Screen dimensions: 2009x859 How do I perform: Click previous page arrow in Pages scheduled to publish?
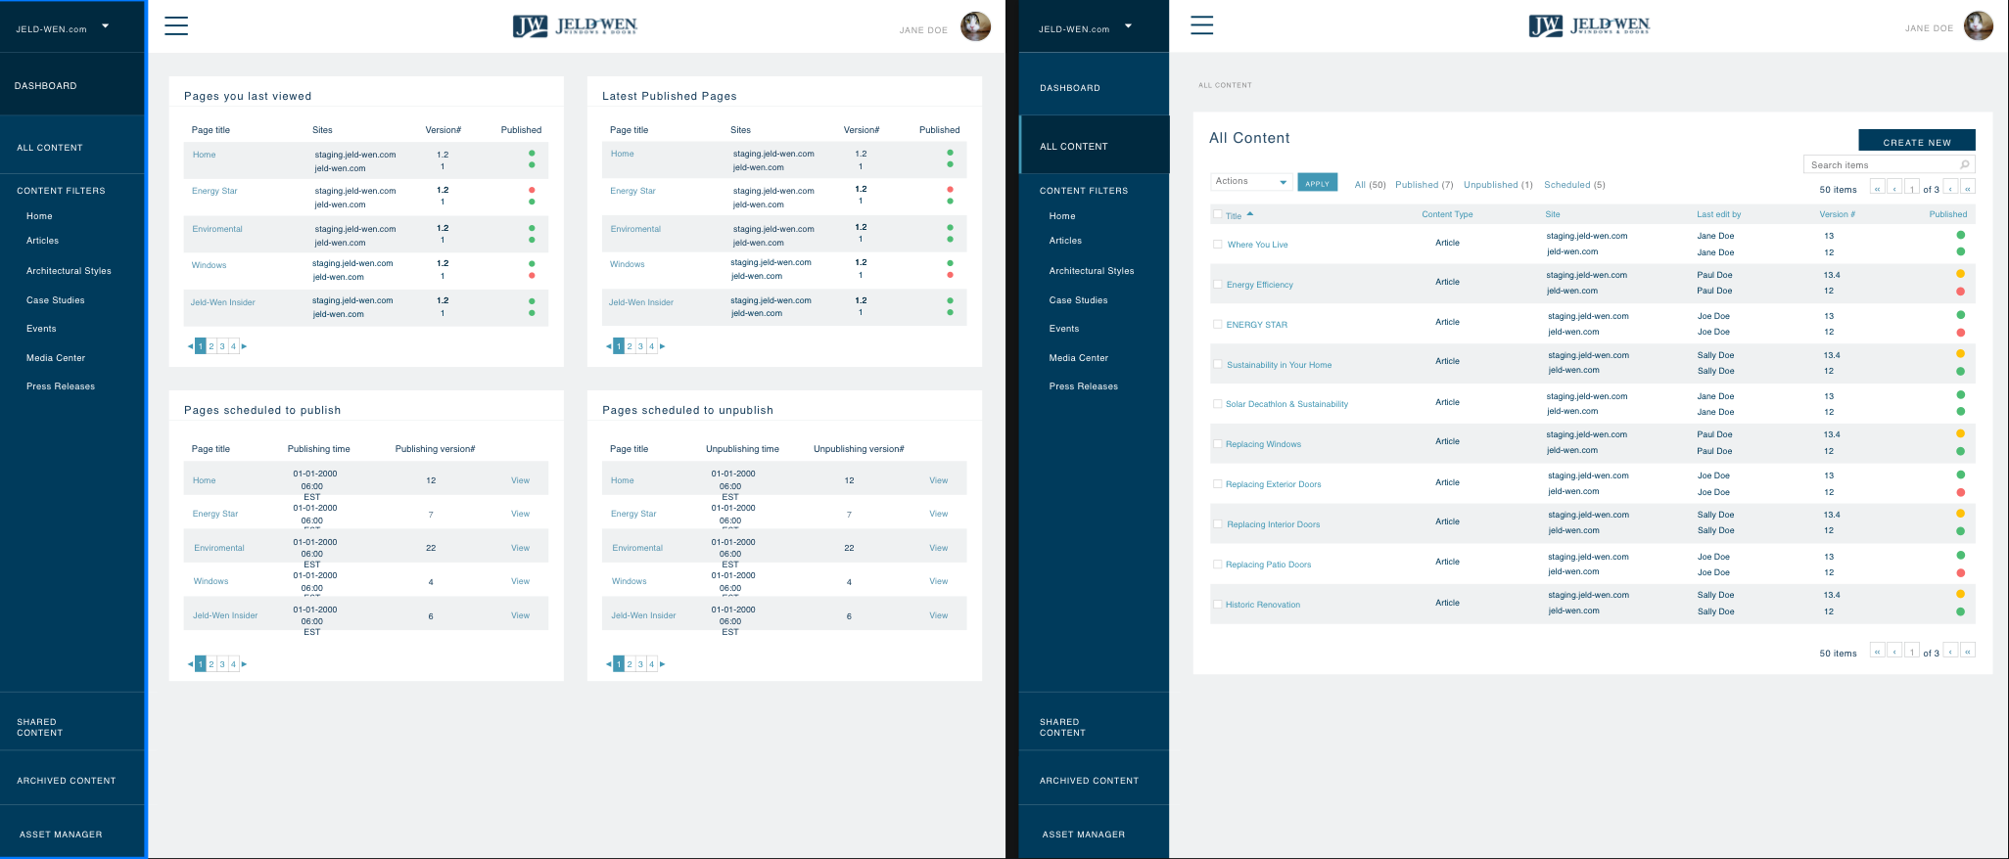(x=190, y=664)
